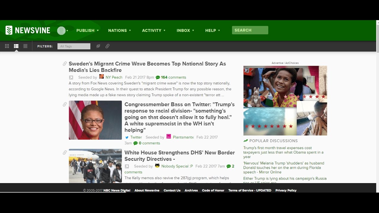Open border crossing photo thumbnail
Viewport: 379px width, 213px height.
95,166
